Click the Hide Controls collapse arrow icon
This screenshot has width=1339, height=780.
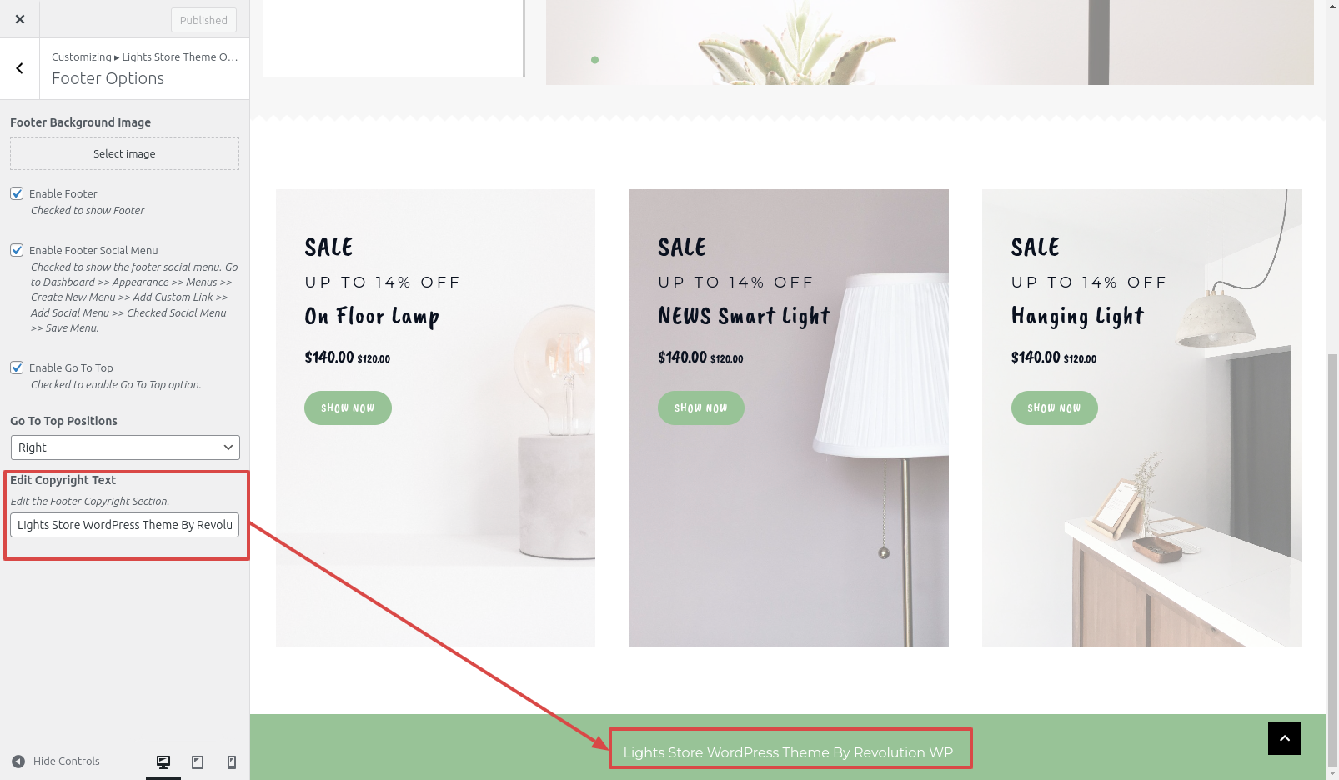click(x=18, y=762)
